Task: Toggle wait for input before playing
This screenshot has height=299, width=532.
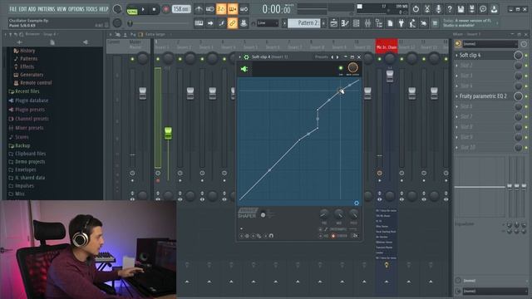Action: pos(210,9)
